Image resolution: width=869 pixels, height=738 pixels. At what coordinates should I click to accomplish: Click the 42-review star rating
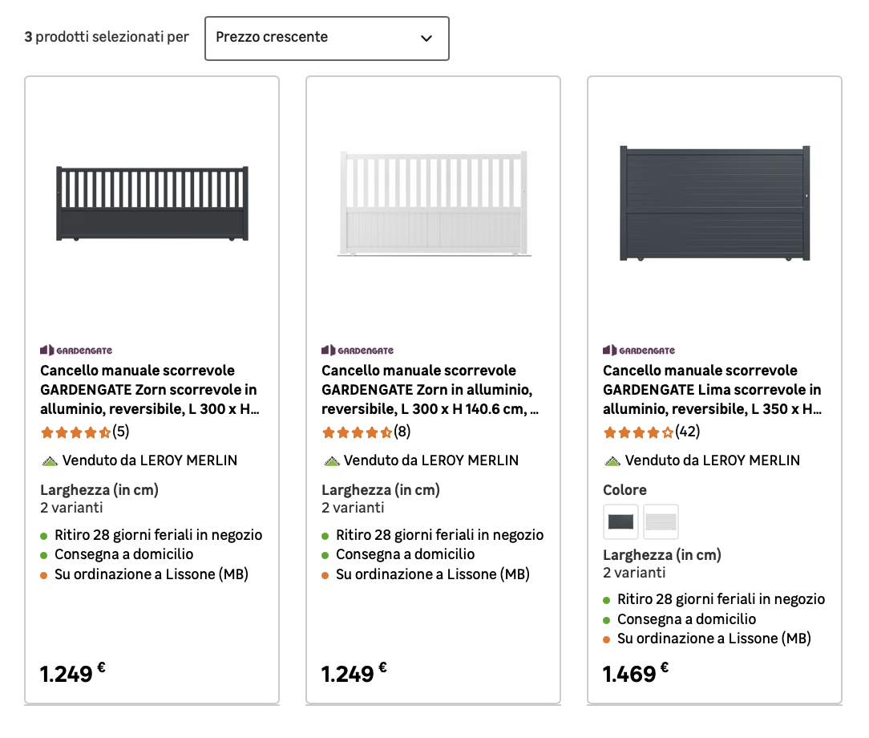click(x=639, y=432)
